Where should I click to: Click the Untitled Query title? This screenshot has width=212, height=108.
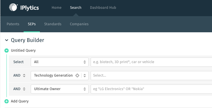23,50
